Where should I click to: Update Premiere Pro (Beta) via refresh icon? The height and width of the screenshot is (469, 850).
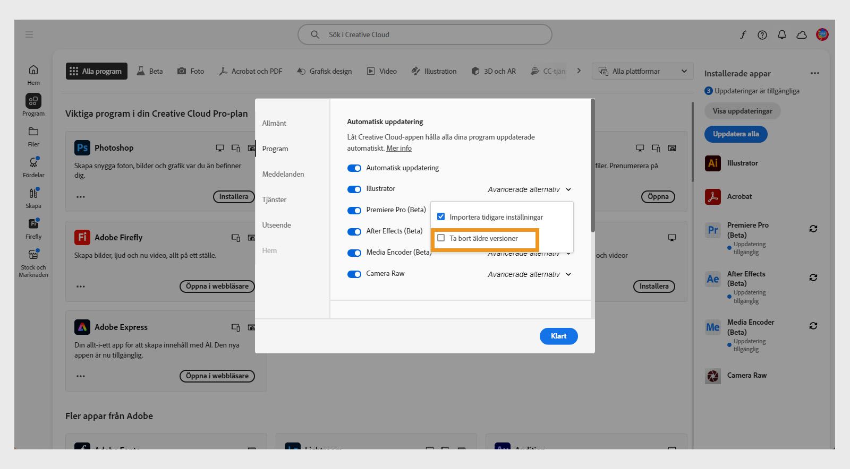click(813, 229)
